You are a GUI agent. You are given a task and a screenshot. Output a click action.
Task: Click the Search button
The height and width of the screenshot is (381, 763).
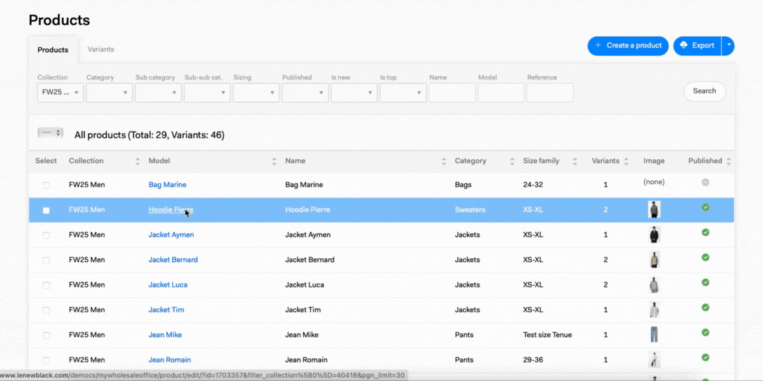coord(705,91)
